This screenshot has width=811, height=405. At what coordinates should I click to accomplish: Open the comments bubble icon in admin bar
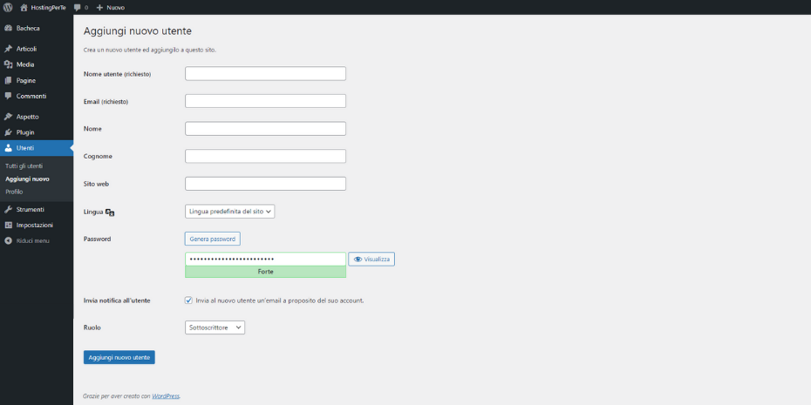click(x=78, y=7)
